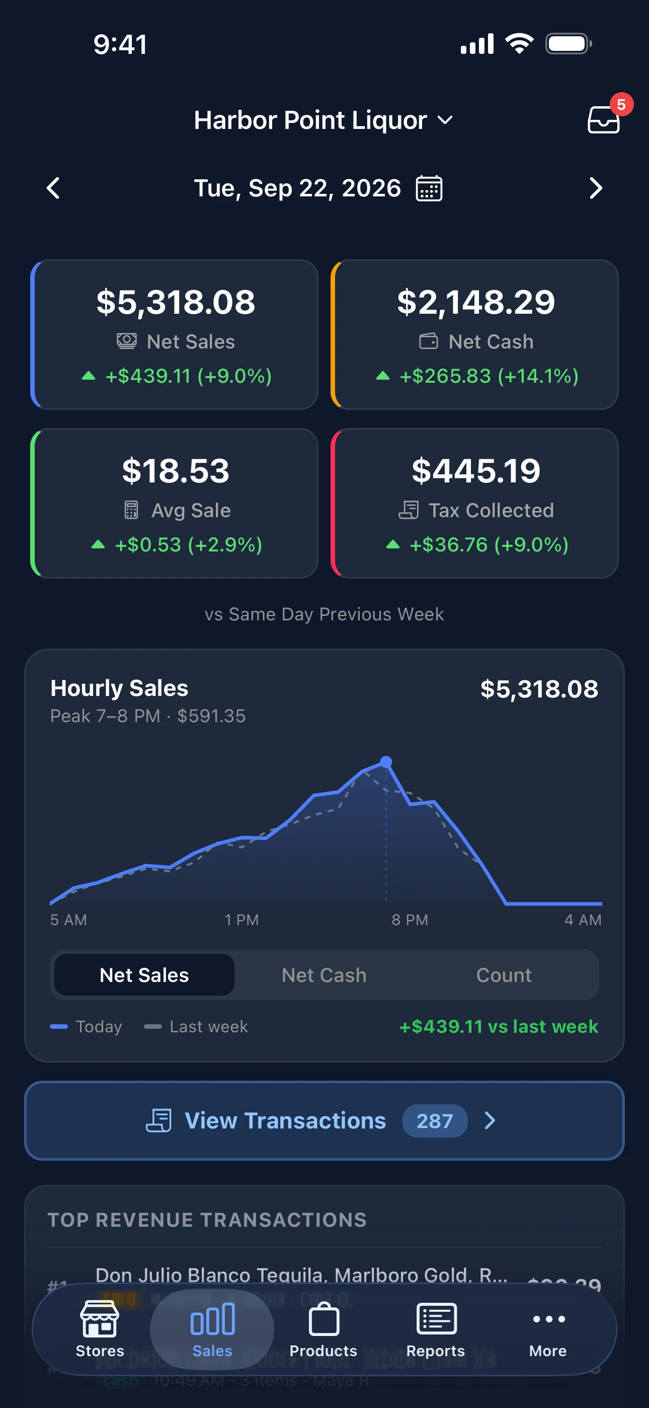Expand the Harbor Point Liquor store selector

tap(324, 120)
